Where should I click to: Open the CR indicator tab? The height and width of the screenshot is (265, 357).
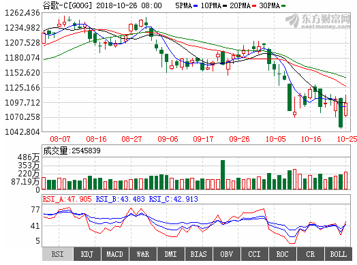[x=310, y=254]
